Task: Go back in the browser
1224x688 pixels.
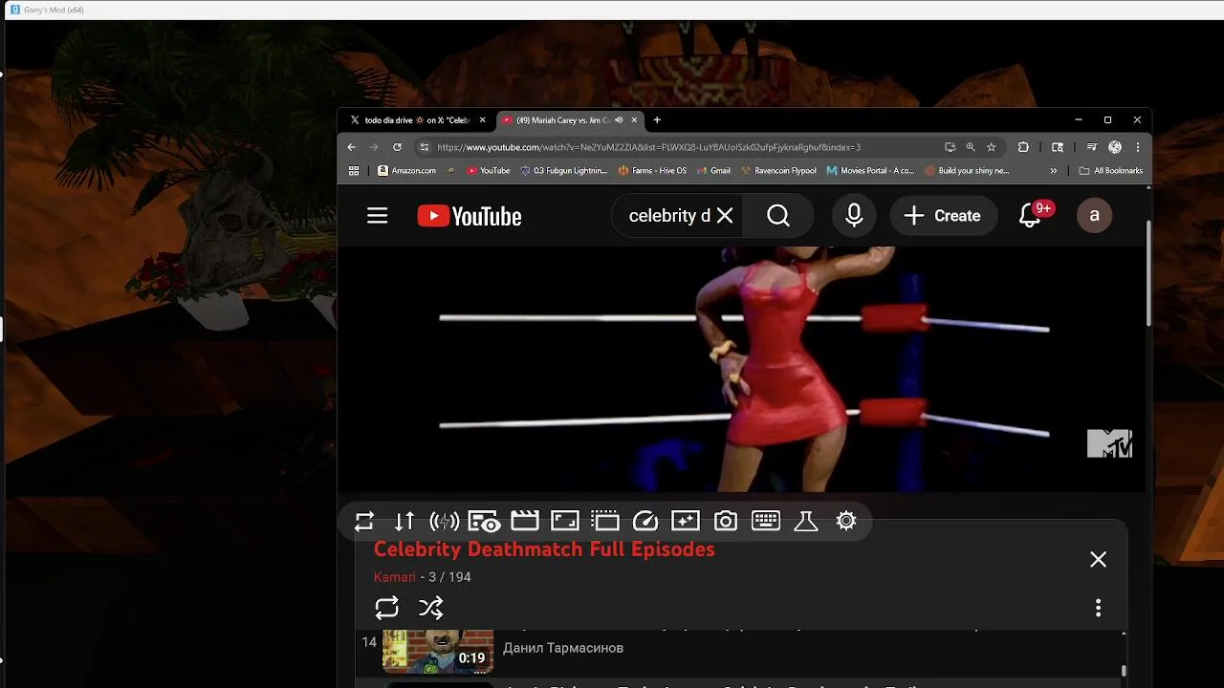Action: coord(351,147)
